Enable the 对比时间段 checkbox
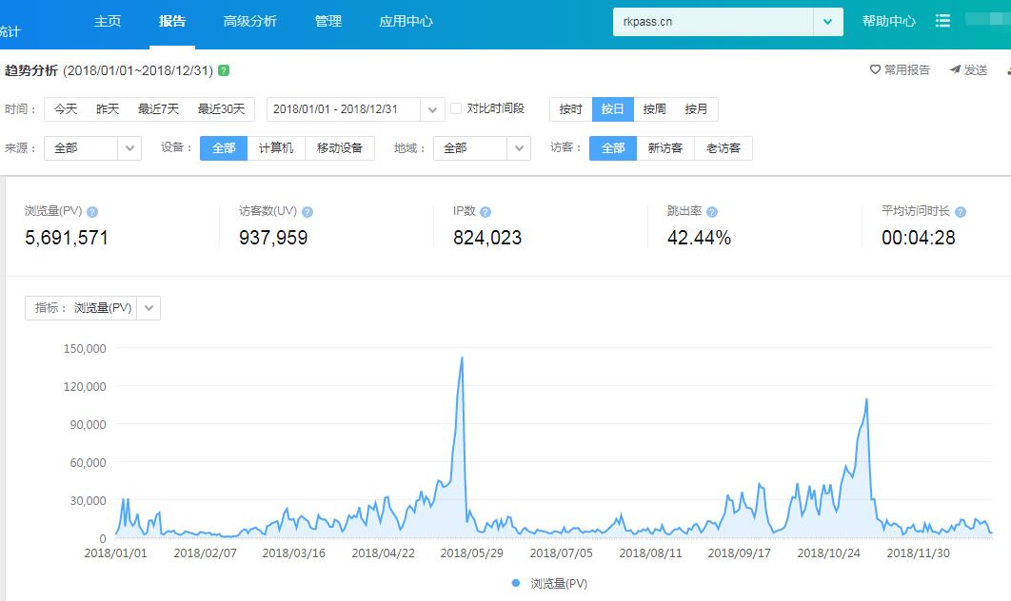The image size is (1011, 601). coord(456,108)
